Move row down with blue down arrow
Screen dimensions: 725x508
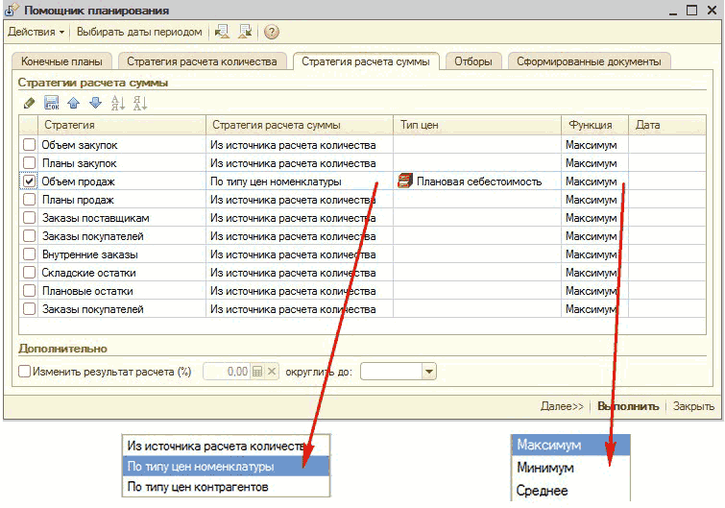click(x=95, y=103)
